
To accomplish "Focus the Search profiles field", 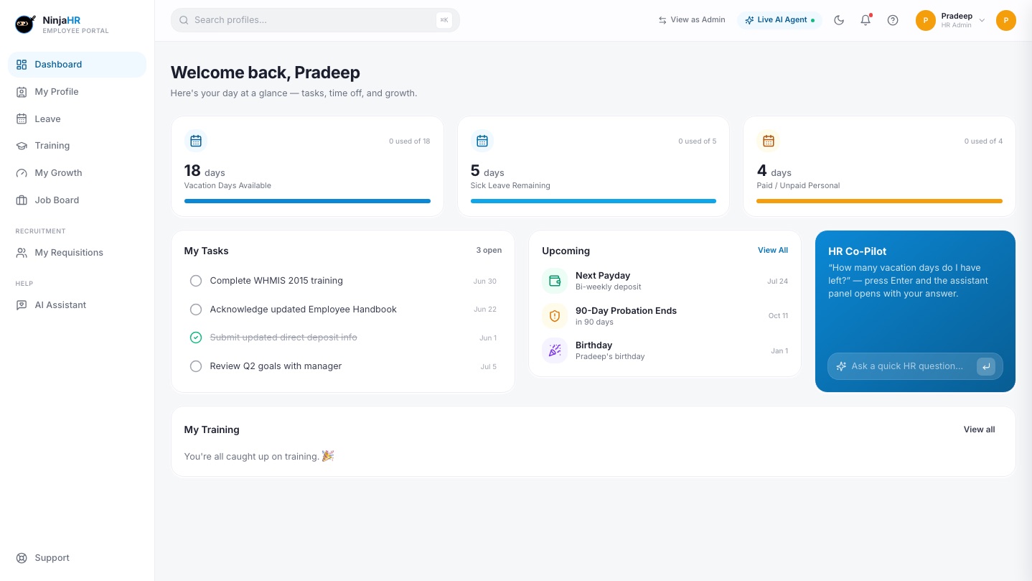I will pyautogui.click(x=315, y=20).
